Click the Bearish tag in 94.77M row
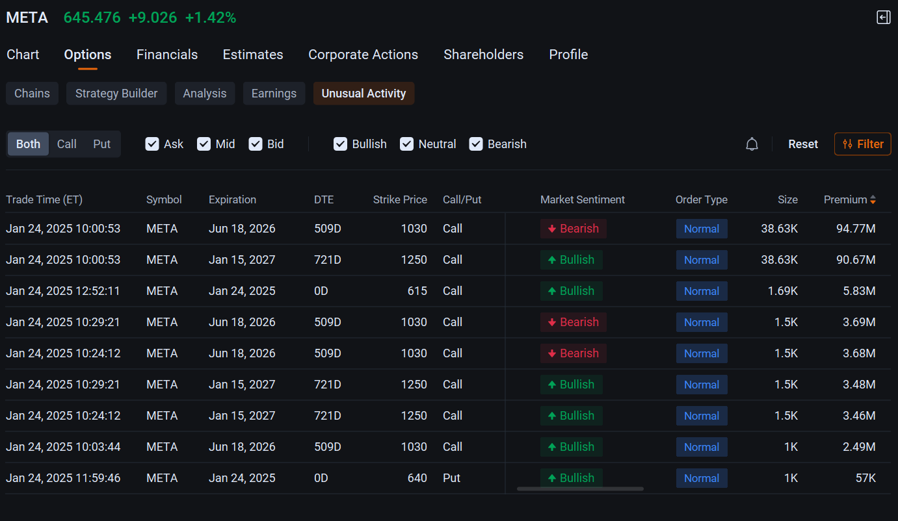This screenshot has height=521, width=898. click(574, 229)
